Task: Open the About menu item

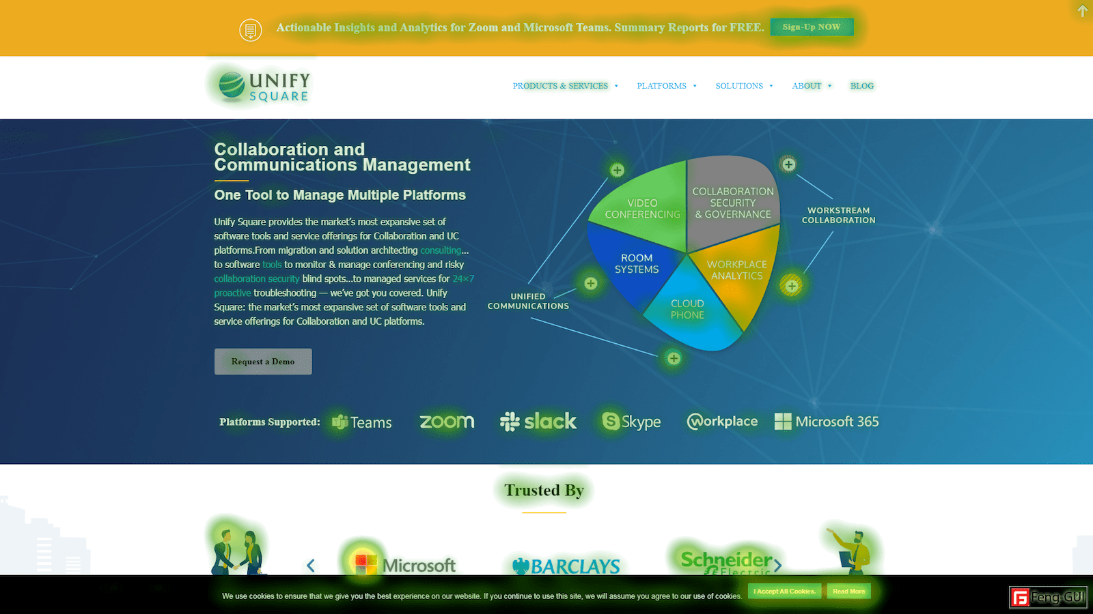Action: point(806,86)
